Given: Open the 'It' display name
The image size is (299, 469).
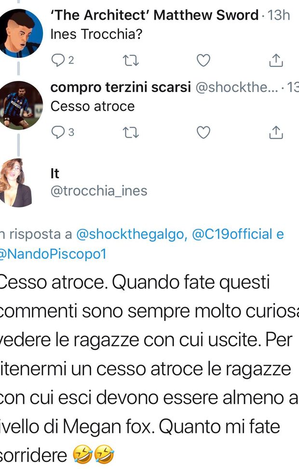Looking at the screenshot, I should (x=55, y=174).
